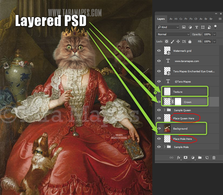Select the Crown layer thumbnail
The image size is (223, 195).
pyautogui.click(x=167, y=102)
